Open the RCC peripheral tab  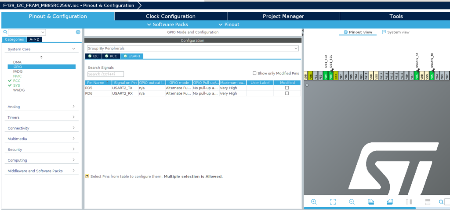[111, 56]
